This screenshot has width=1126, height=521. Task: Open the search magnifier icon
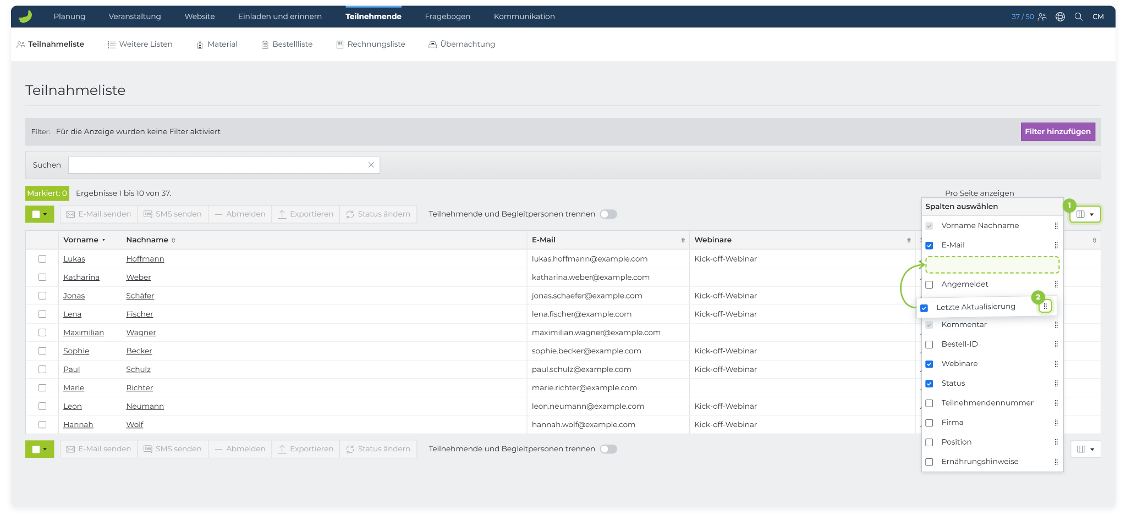(x=1078, y=16)
